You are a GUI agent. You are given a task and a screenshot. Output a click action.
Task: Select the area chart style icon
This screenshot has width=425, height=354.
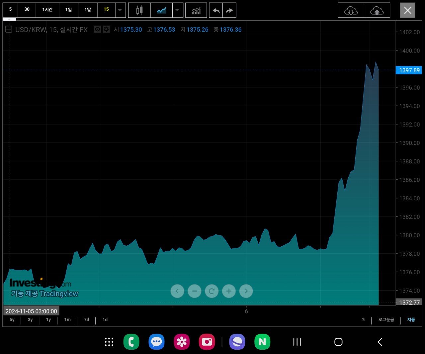click(x=161, y=10)
